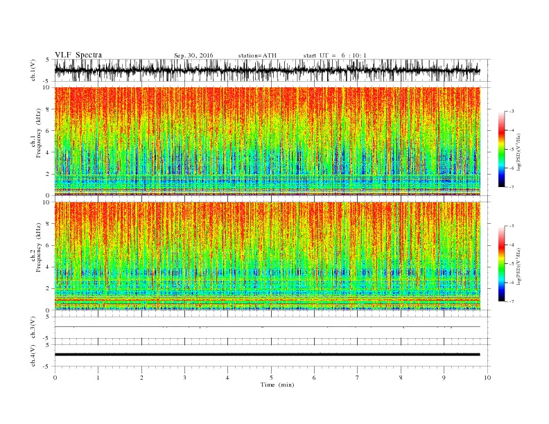Click the ch.2 spectrogram color scale bar
The height and width of the screenshot is (424, 549).
click(x=501, y=263)
